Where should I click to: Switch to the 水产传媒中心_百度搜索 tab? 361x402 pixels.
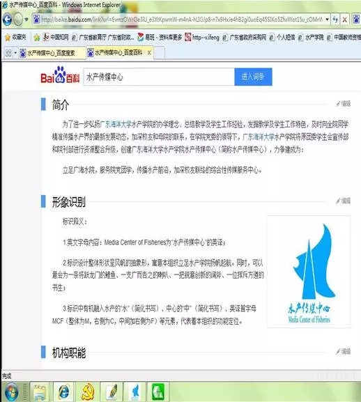point(52,53)
